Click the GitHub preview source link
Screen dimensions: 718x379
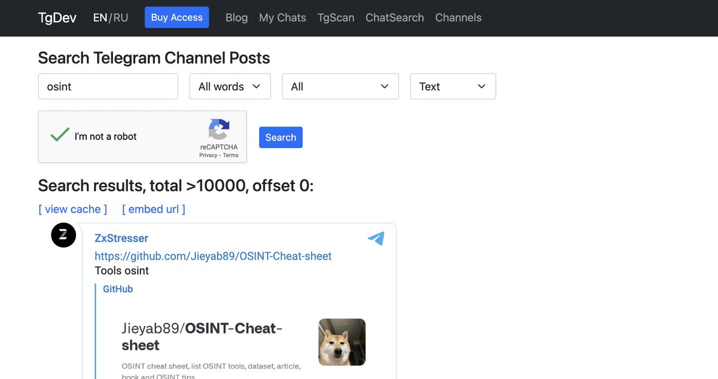(118, 289)
